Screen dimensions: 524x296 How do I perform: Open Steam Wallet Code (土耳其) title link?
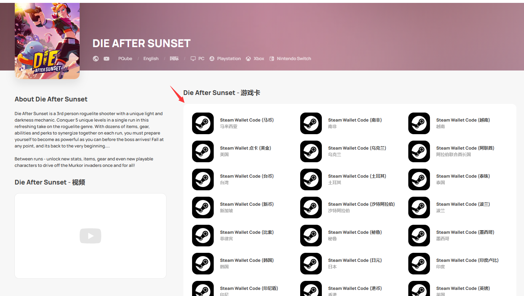click(x=357, y=176)
